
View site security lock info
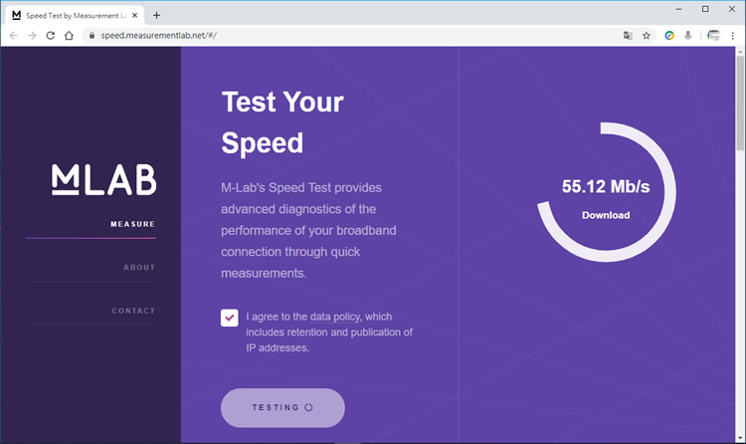coord(92,35)
